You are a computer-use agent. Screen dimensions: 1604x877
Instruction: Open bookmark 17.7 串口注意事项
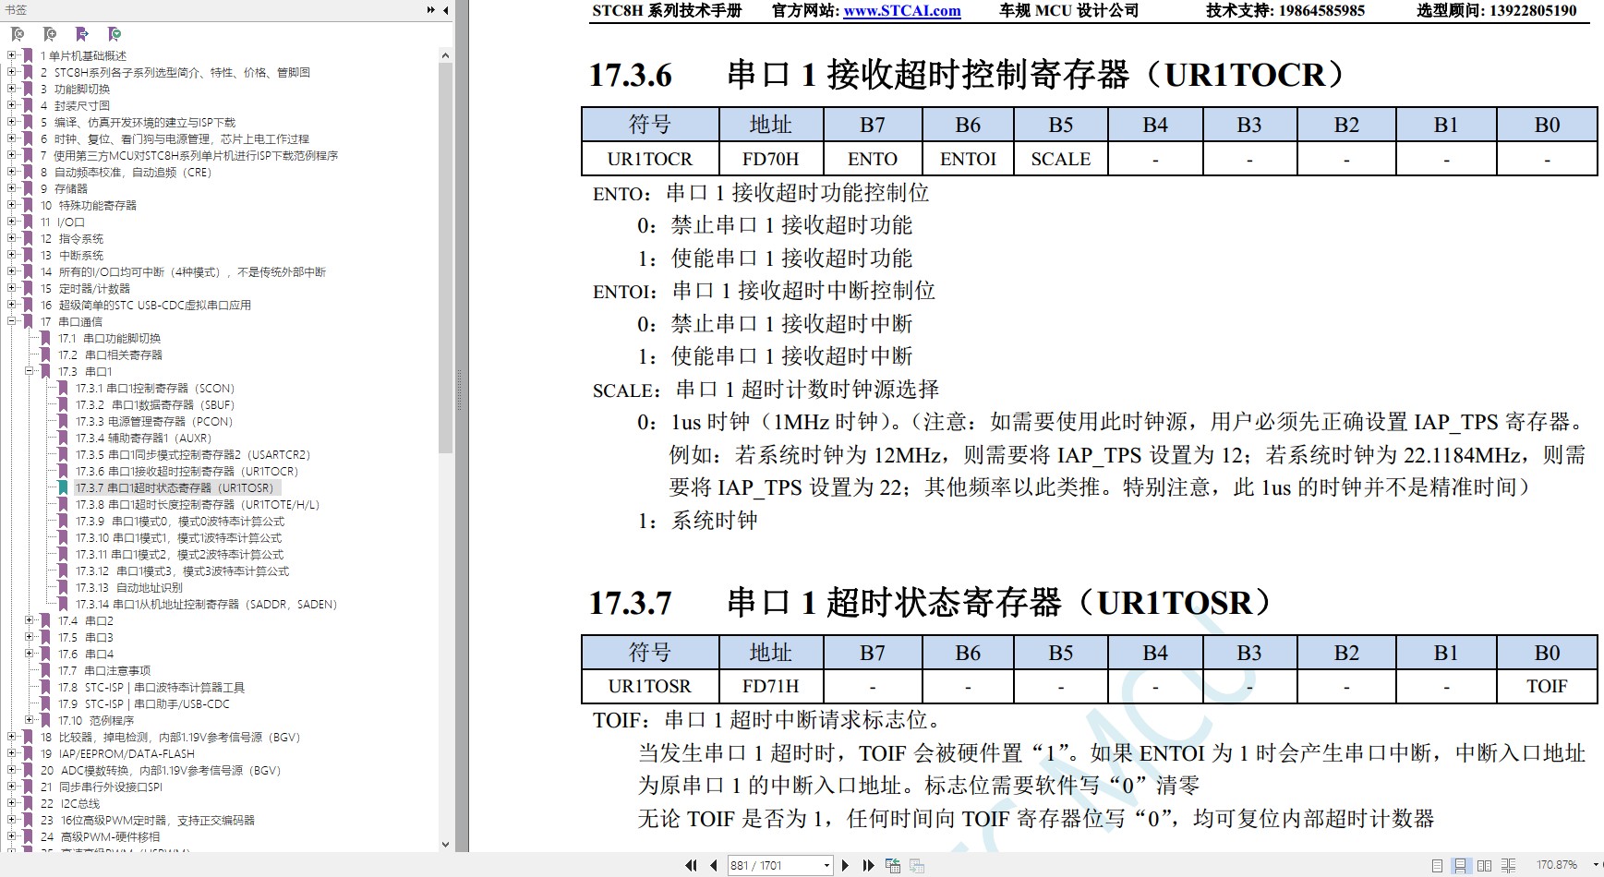coord(104,671)
